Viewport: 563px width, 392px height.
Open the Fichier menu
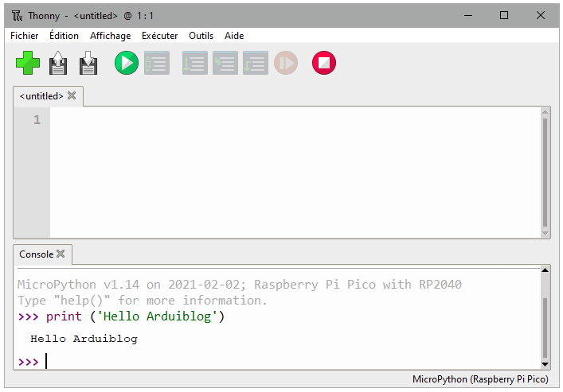(25, 36)
